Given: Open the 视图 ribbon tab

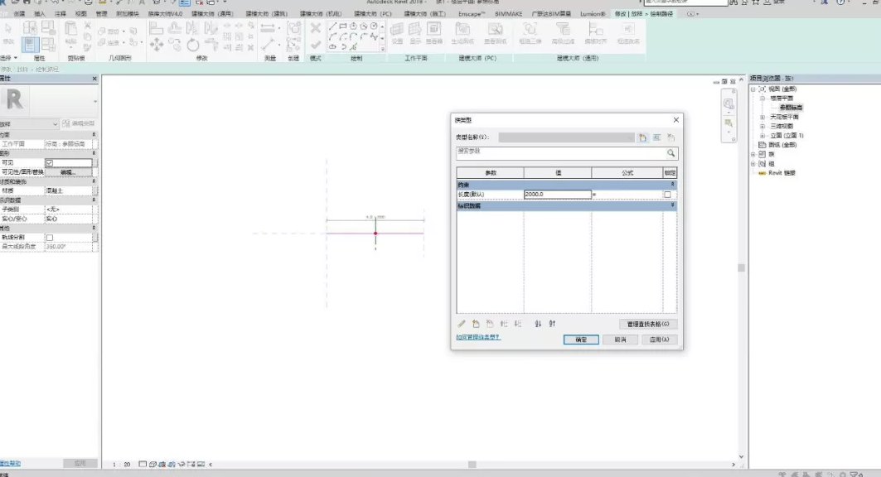Looking at the screenshot, I should point(81,13).
